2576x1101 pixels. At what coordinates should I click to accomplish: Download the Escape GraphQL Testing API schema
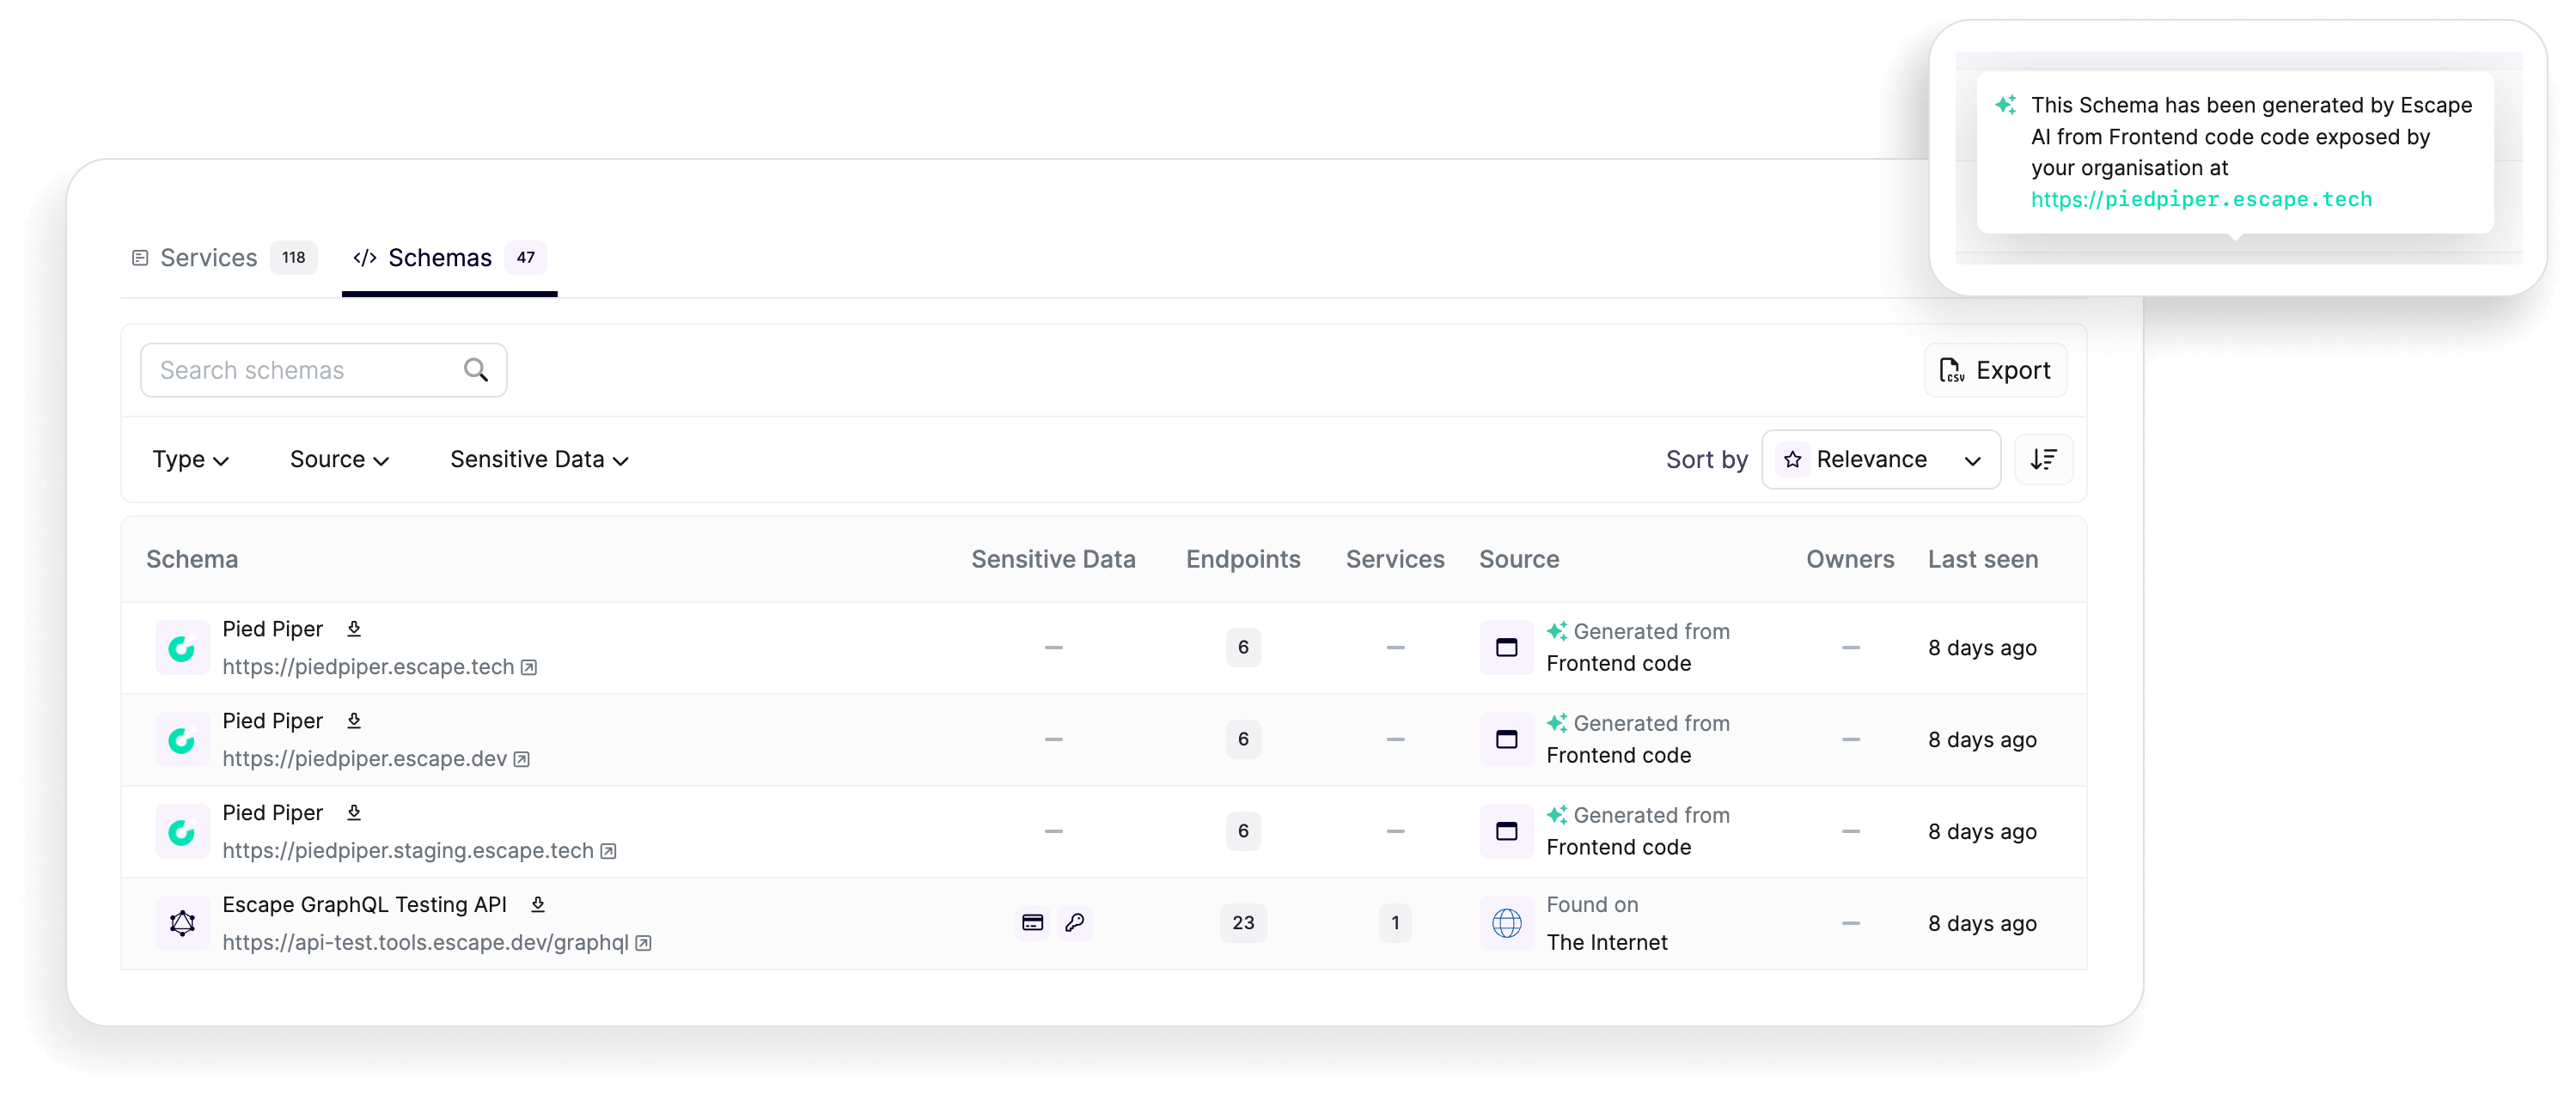(x=538, y=904)
